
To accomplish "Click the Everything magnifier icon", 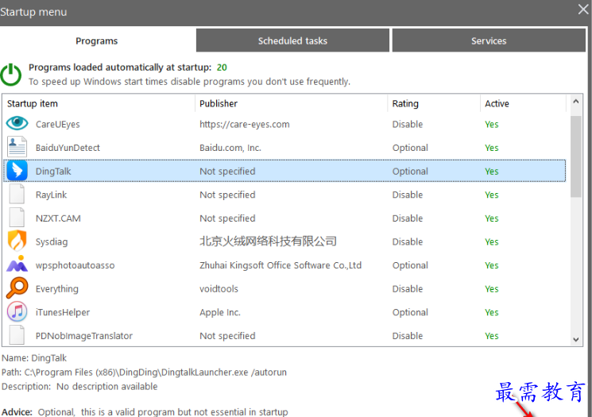I will point(17,288).
